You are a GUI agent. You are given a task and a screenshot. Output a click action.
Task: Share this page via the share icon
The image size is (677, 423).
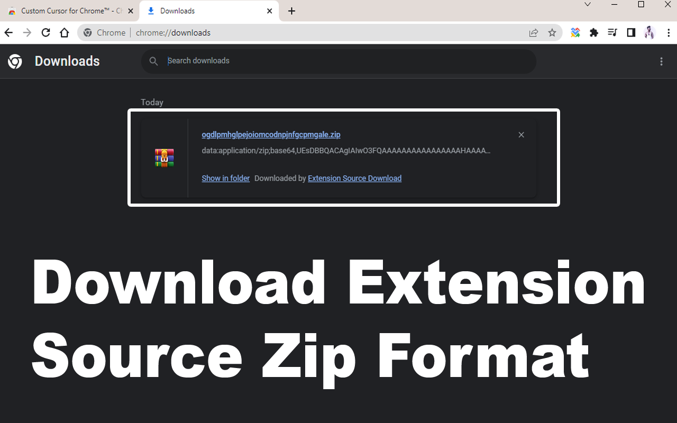click(x=534, y=33)
